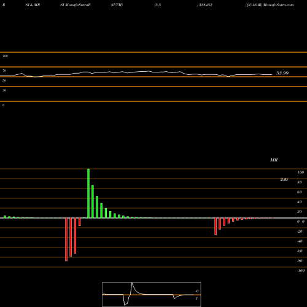Click the RSI axis label 70
Screen dimensions: 307x307
click(x=4, y=71)
